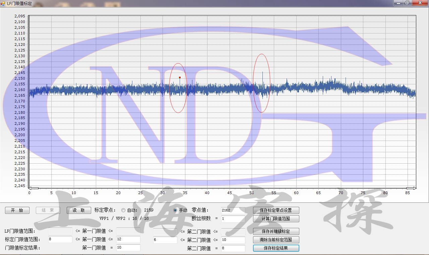Image resolution: width=429 pixels, height=255 pixels.
Task: Click 保存并继续标定 button
Action: coord(276,231)
